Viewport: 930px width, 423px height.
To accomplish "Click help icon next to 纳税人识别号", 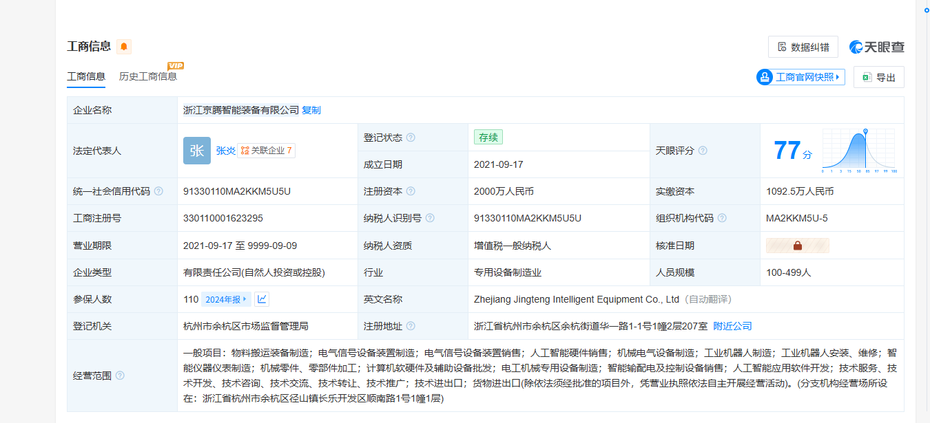I will tap(430, 218).
